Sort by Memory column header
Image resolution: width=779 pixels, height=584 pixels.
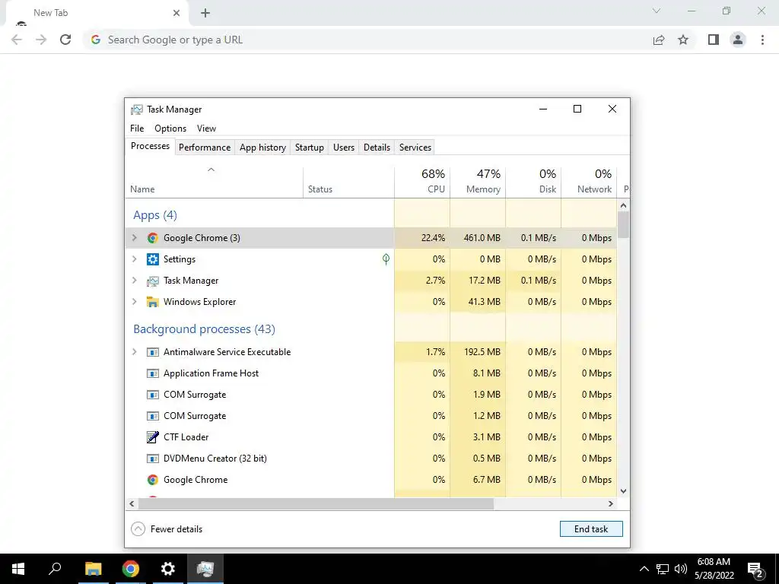pos(478,182)
